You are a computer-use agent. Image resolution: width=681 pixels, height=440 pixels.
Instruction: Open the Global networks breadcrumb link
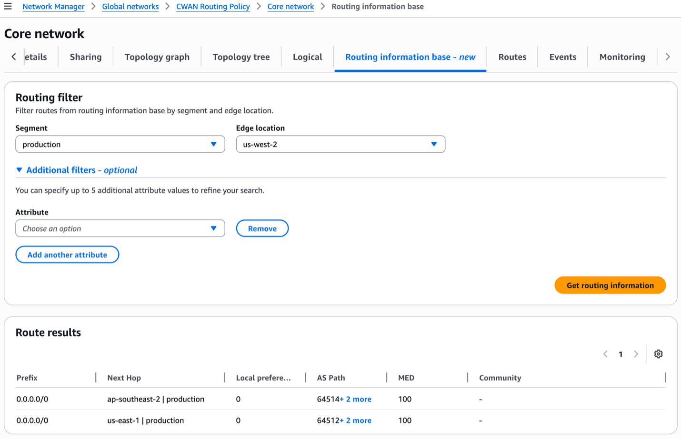click(130, 6)
